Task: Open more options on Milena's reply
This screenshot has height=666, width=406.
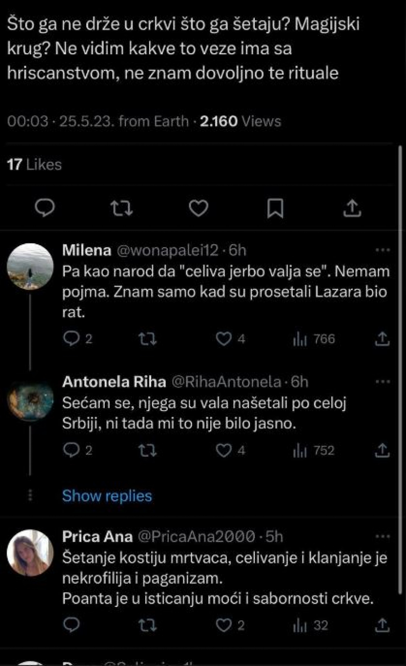Action: click(x=383, y=250)
